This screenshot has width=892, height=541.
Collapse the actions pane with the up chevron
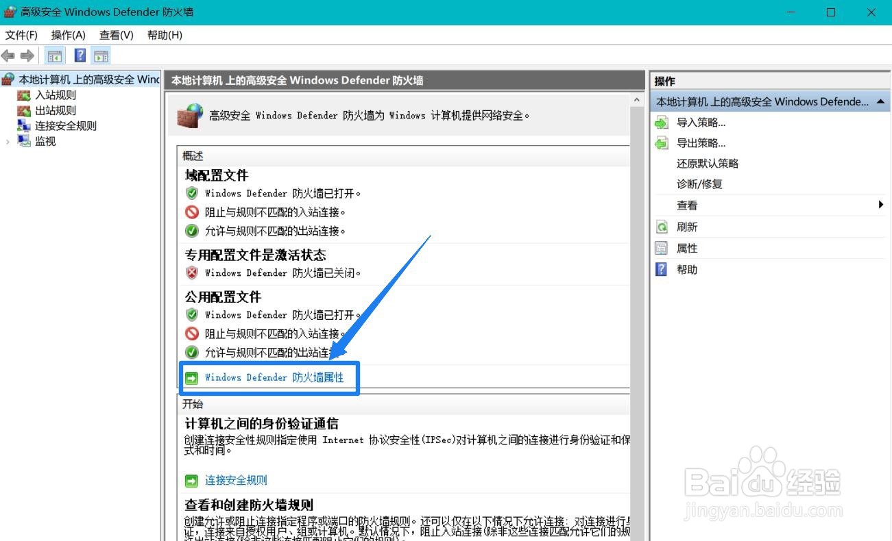pos(880,101)
